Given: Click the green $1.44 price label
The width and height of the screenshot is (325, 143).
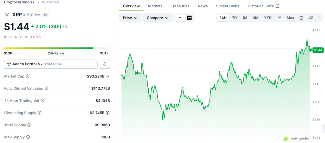Looking at the screenshot, I should 318,50.
